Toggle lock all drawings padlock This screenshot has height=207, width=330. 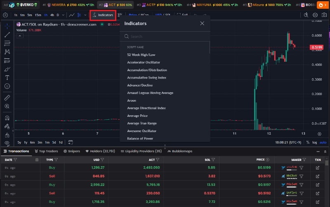(x=7, y=135)
